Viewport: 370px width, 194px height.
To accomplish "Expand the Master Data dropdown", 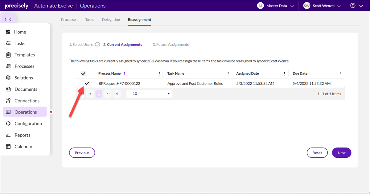I will 292,6.
